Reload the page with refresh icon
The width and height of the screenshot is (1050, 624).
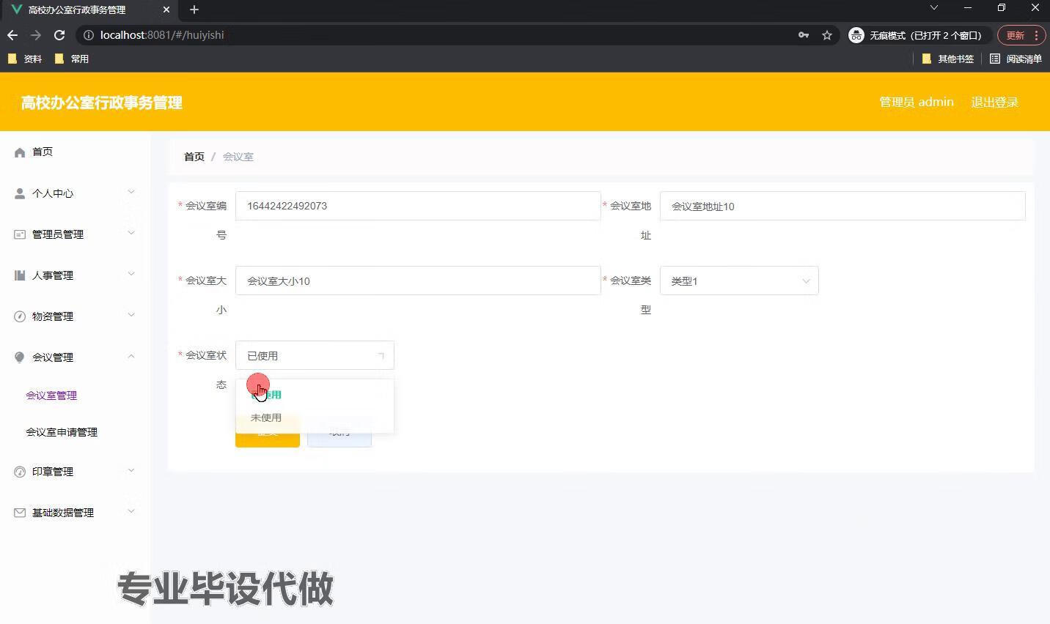click(59, 35)
